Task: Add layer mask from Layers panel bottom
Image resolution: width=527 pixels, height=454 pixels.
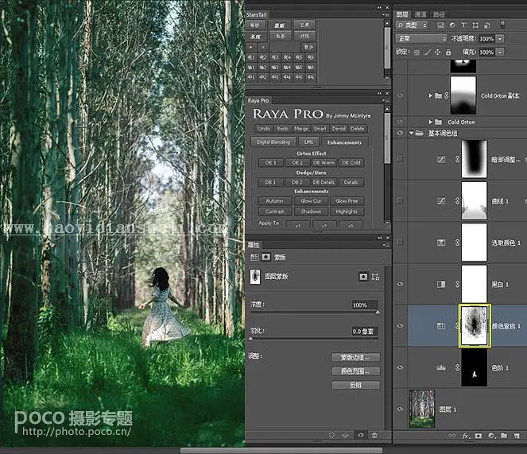Action: 479,436
